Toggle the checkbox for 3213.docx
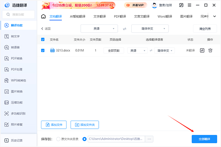 [43, 51]
